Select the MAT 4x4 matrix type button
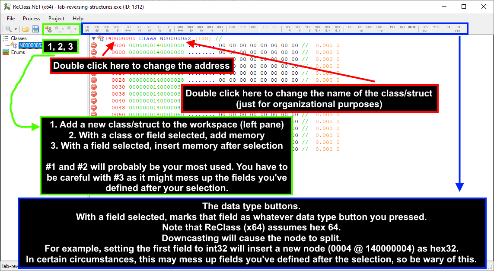Viewport: 494px width, 271px height. (x=318, y=29)
